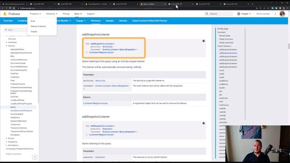Open WriteBatch in the class tree
The height and width of the screenshot is (163, 290).
point(15,135)
